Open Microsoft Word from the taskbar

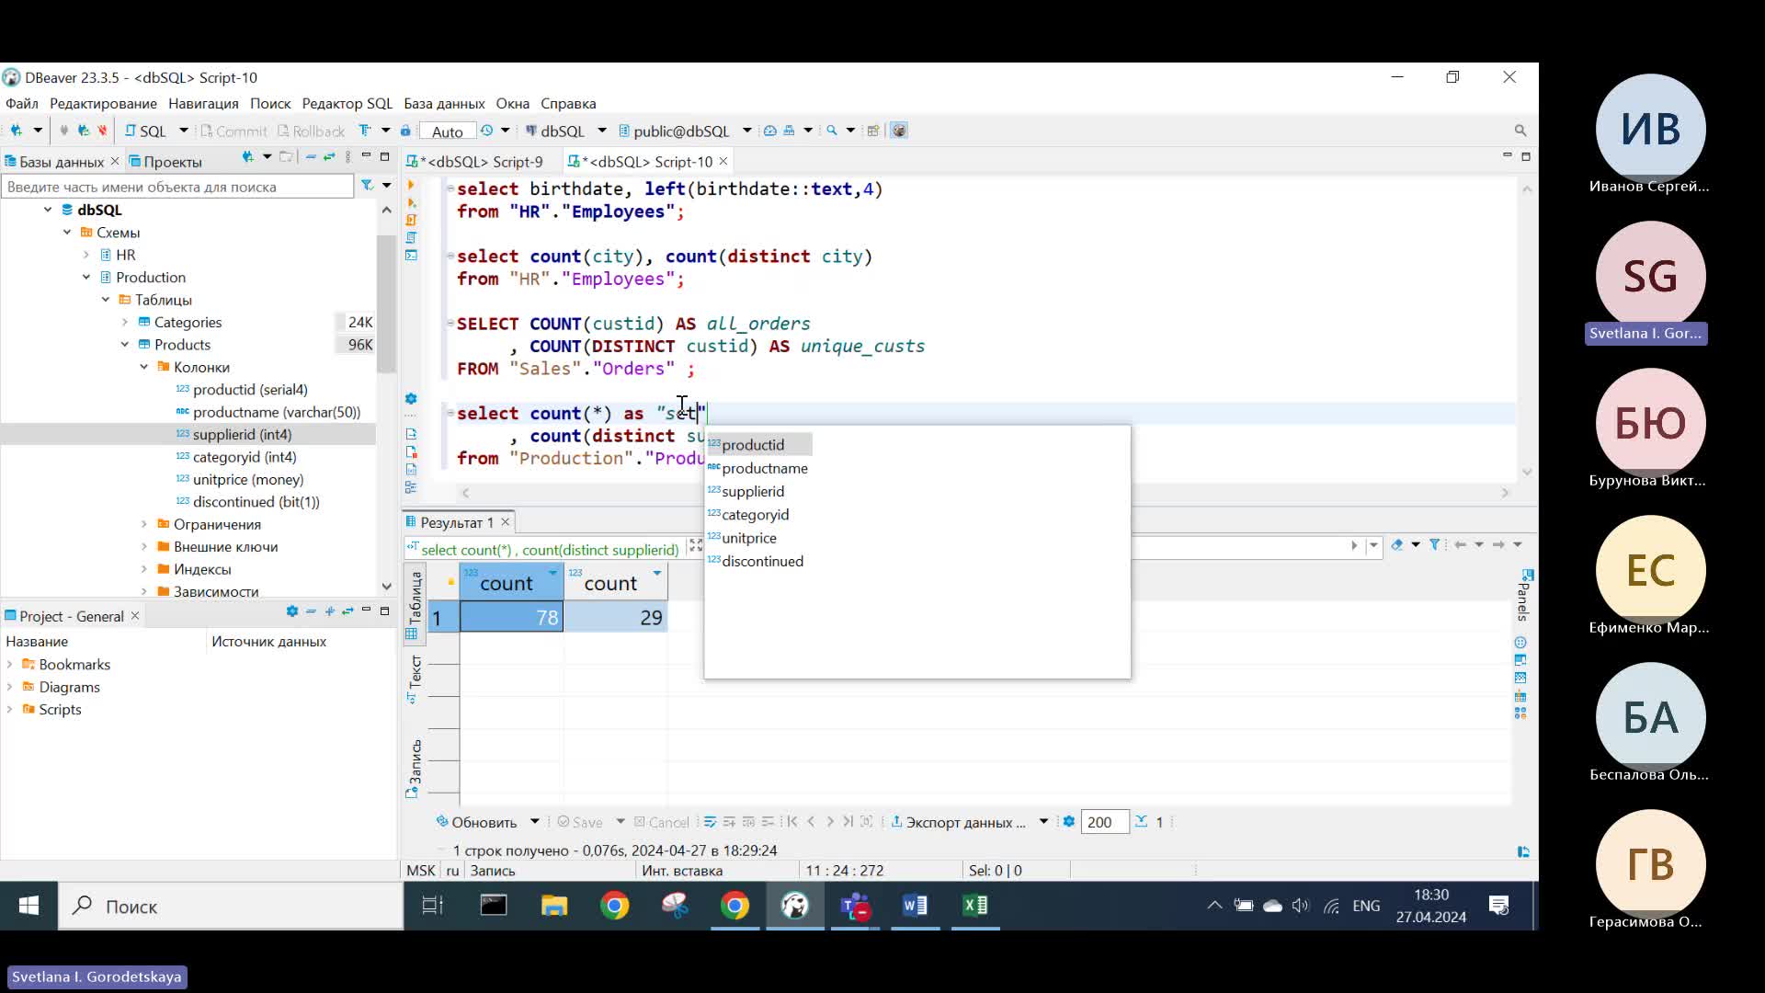pyautogui.click(x=915, y=906)
